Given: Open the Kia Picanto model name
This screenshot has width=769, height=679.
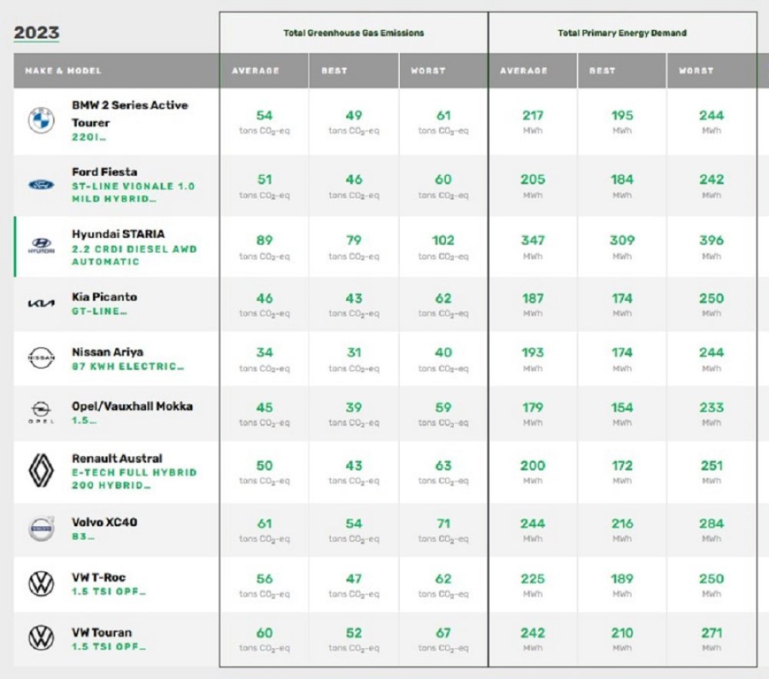Looking at the screenshot, I should point(105,297).
